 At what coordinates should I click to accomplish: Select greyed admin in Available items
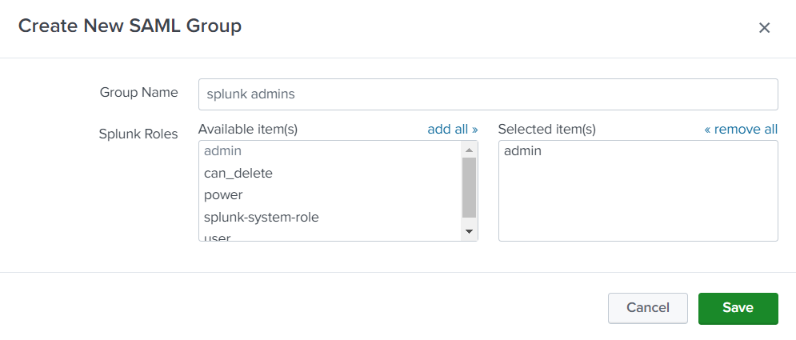[x=222, y=150]
